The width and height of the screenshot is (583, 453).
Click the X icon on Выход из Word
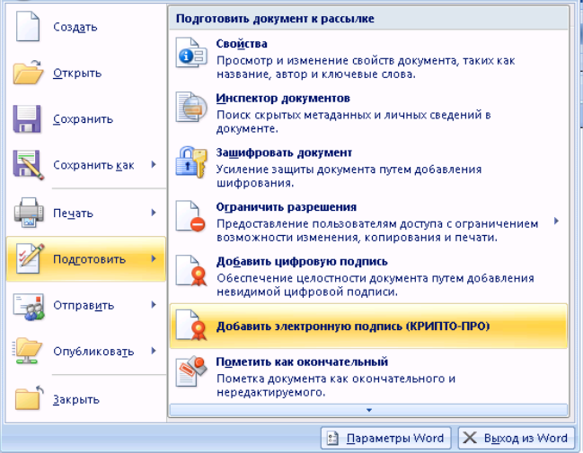(x=470, y=438)
